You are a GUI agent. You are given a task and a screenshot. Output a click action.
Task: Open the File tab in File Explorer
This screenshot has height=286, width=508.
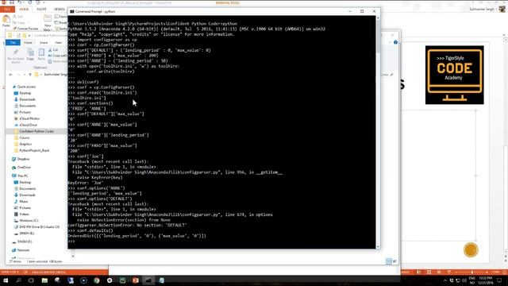[13, 42]
